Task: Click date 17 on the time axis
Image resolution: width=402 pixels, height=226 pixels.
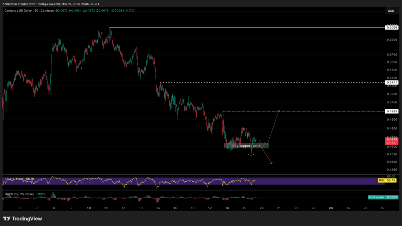Action: point(210,208)
